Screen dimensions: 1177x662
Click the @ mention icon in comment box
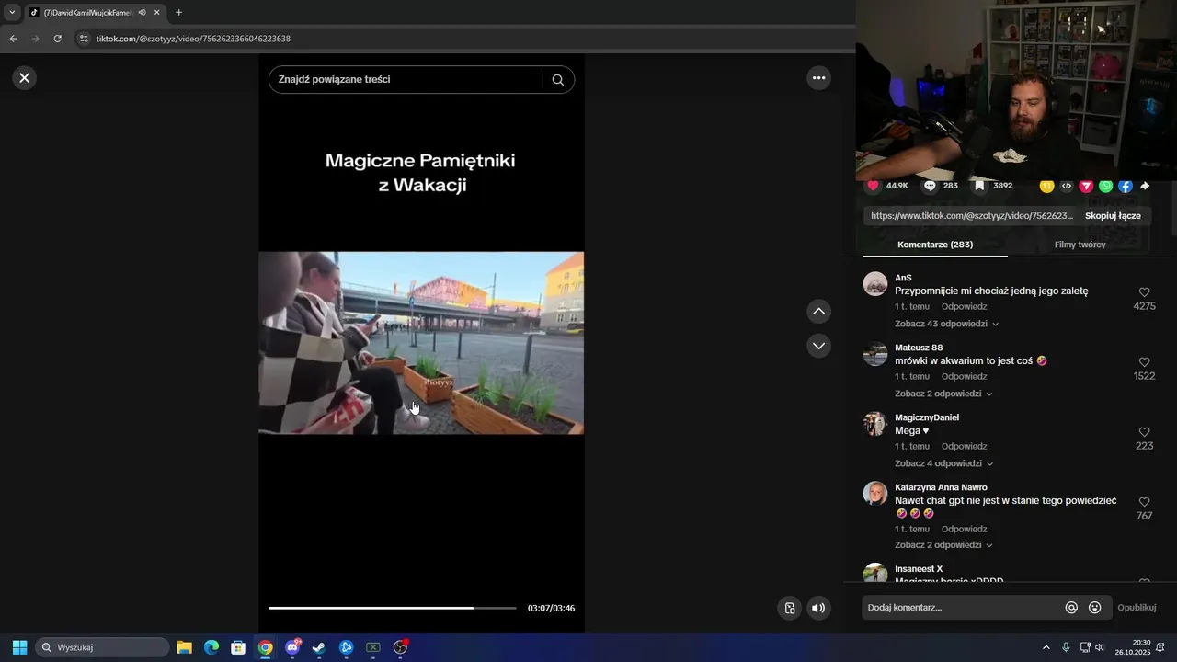coord(1071,608)
